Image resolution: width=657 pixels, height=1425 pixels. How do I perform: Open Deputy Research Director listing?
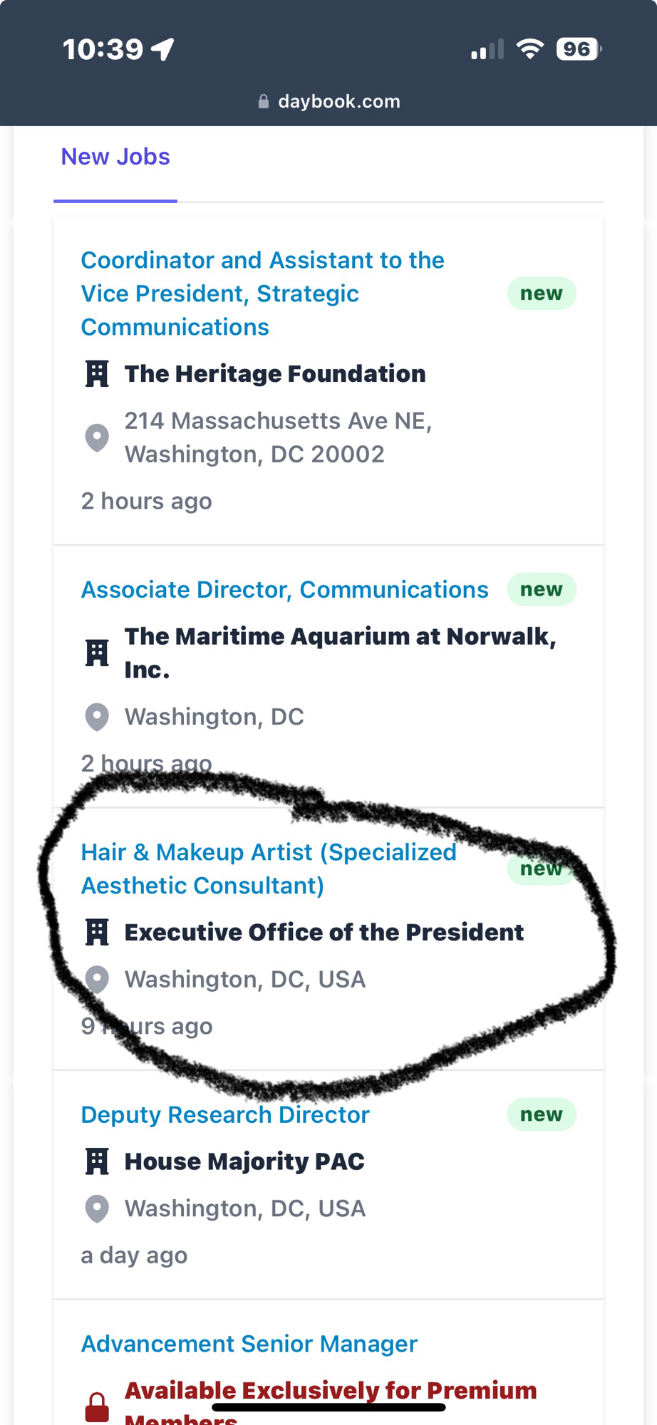point(225,1115)
